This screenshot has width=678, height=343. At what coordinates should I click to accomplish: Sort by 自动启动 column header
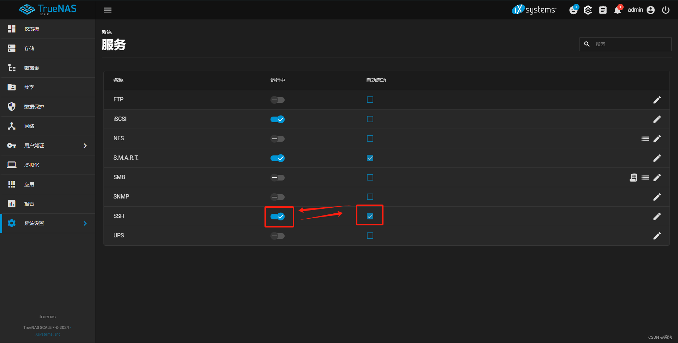[376, 80]
